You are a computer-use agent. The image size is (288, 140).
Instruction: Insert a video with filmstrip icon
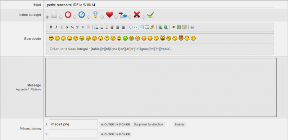(x=179, y=27)
